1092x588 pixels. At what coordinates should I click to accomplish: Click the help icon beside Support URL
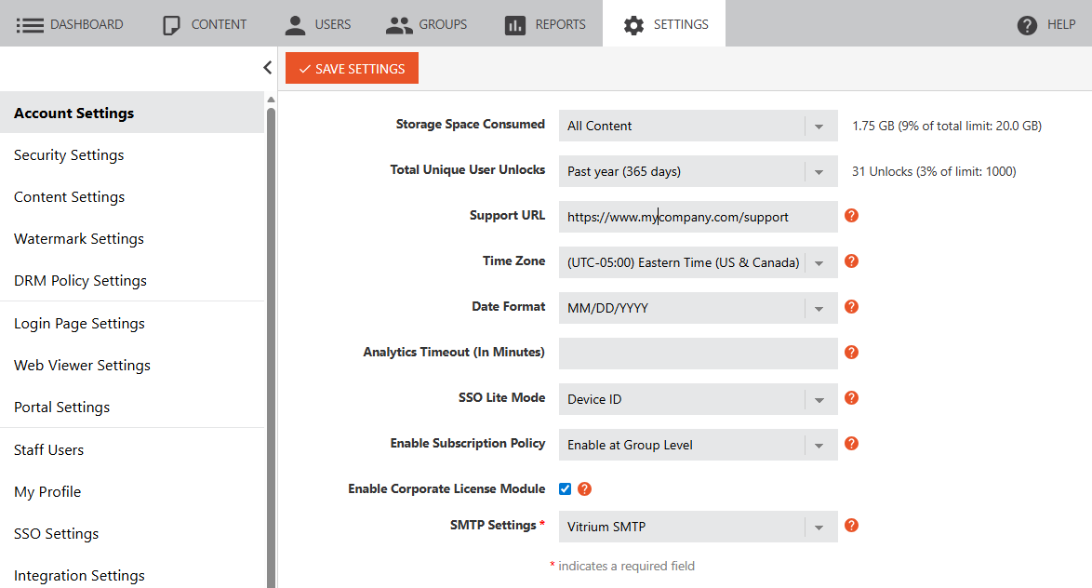point(851,214)
